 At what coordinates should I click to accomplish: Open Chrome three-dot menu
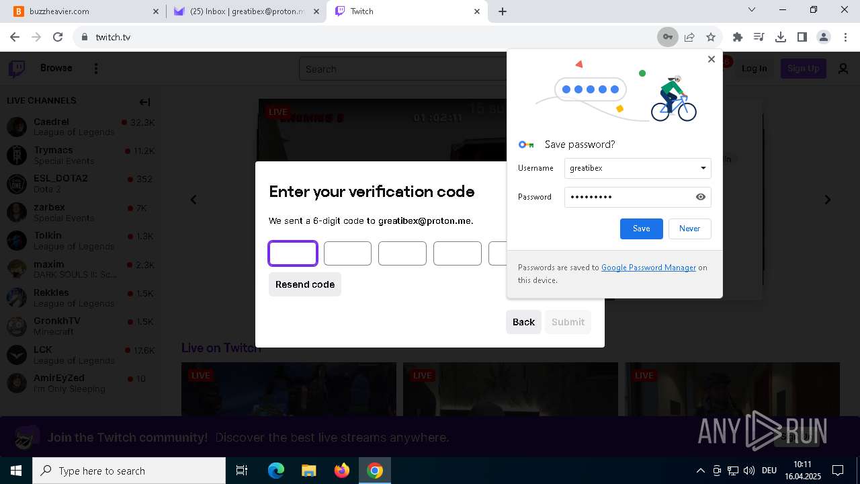point(845,37)
